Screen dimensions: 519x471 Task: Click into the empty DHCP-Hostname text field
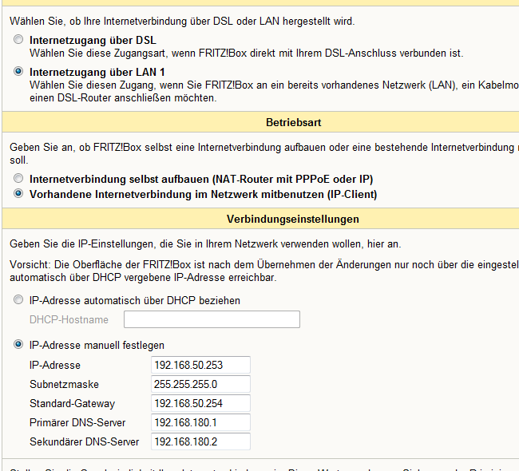(212, 320)
